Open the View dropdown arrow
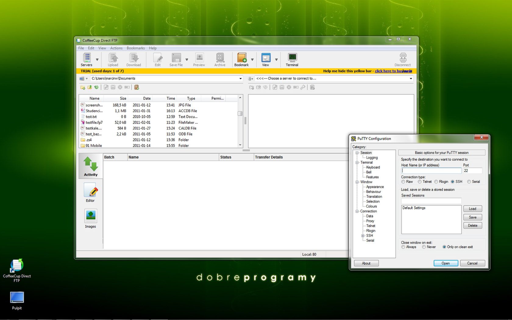512x320 pixels. coord(276,60)
